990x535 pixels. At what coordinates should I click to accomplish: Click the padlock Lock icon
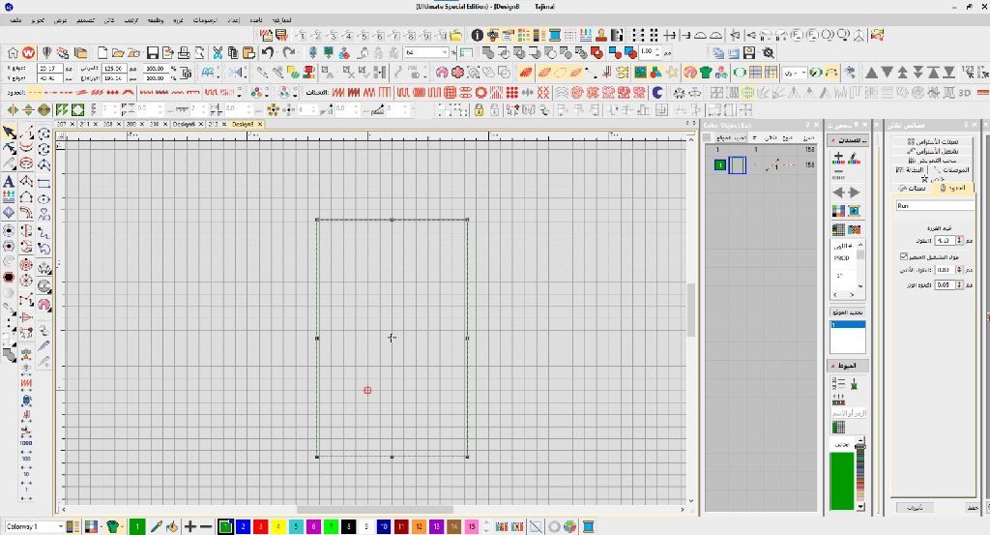click(479, 110)
